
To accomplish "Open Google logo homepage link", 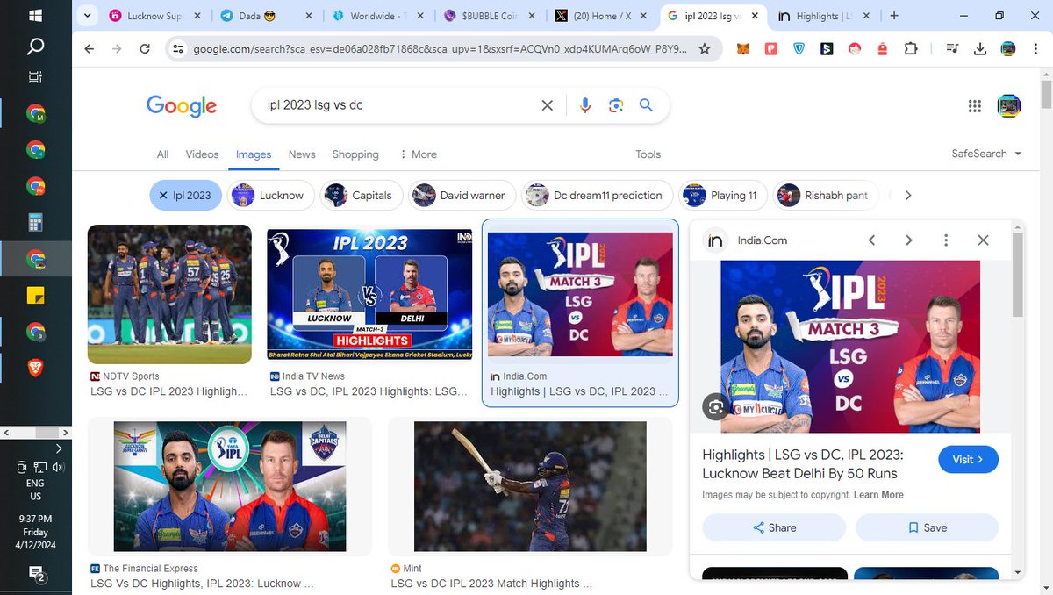I will [x=182, y=106].
